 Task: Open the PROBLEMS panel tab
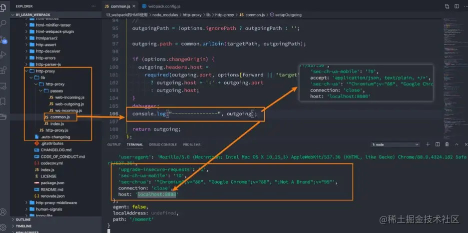tap(192, 144)
